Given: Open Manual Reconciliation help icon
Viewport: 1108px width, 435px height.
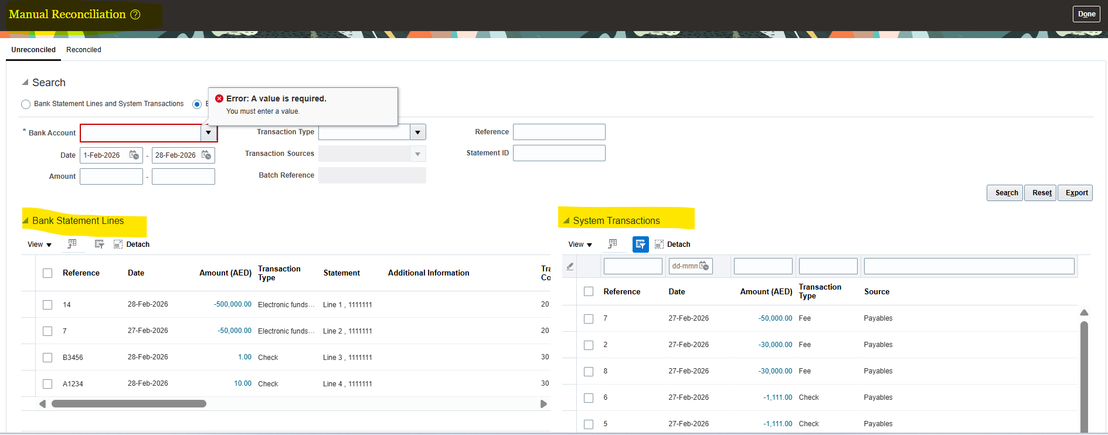Looking at the screenshot, I should pyautogui.click(x=135, y=15).
